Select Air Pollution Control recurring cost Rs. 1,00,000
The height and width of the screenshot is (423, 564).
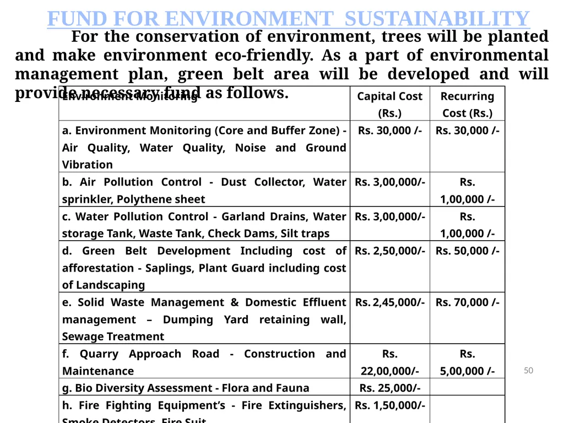[467, 190]
